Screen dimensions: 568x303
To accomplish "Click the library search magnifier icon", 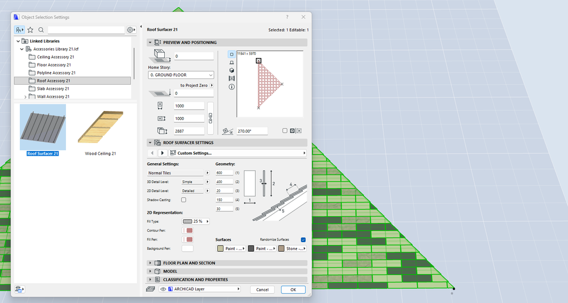I will pyautogui.click(x=41, y=30).
